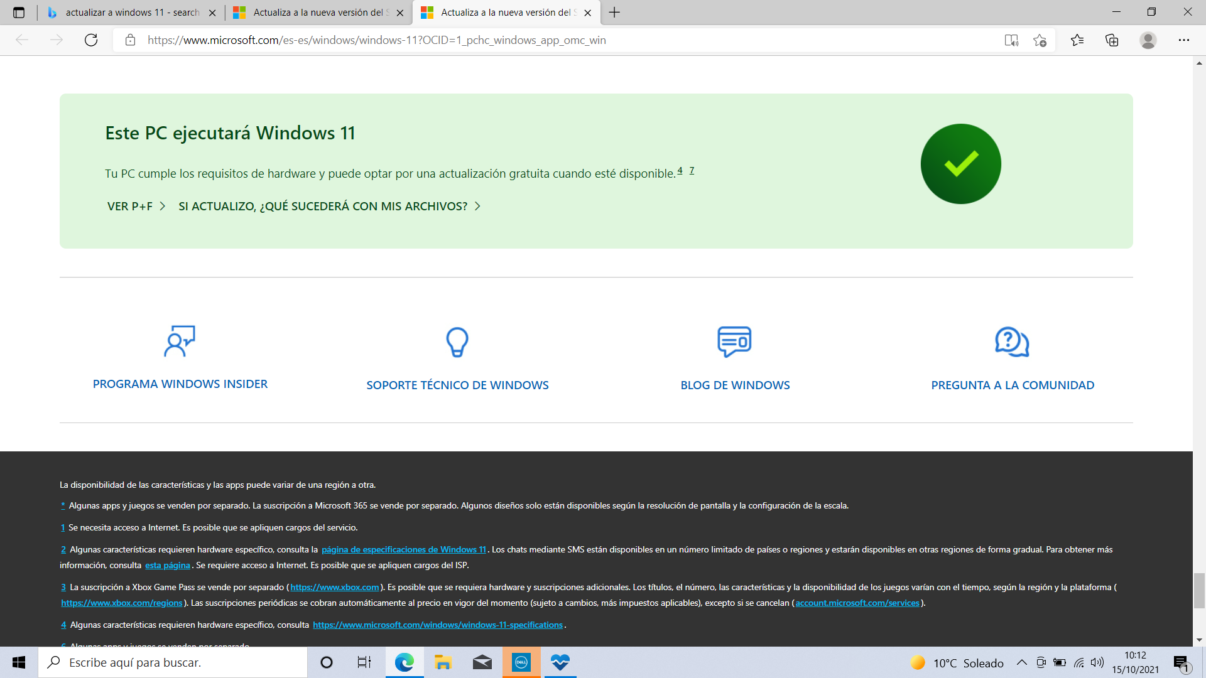Open SOPORTE TÉCNICO DE WINDOWS link
1206x678 pixels.
click(457, 385)
